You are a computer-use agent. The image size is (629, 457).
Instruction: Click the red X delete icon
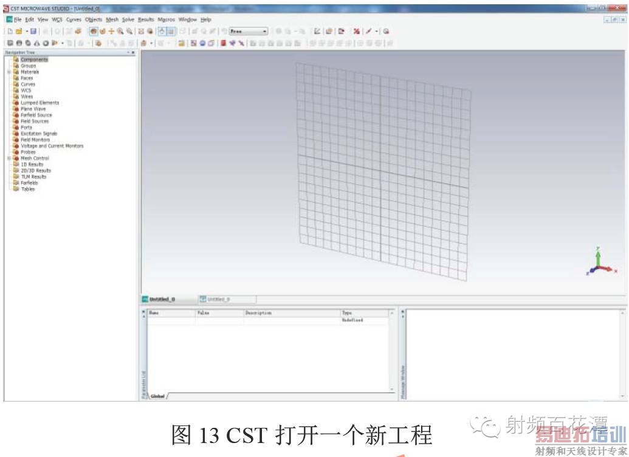(x=356, y=31)
